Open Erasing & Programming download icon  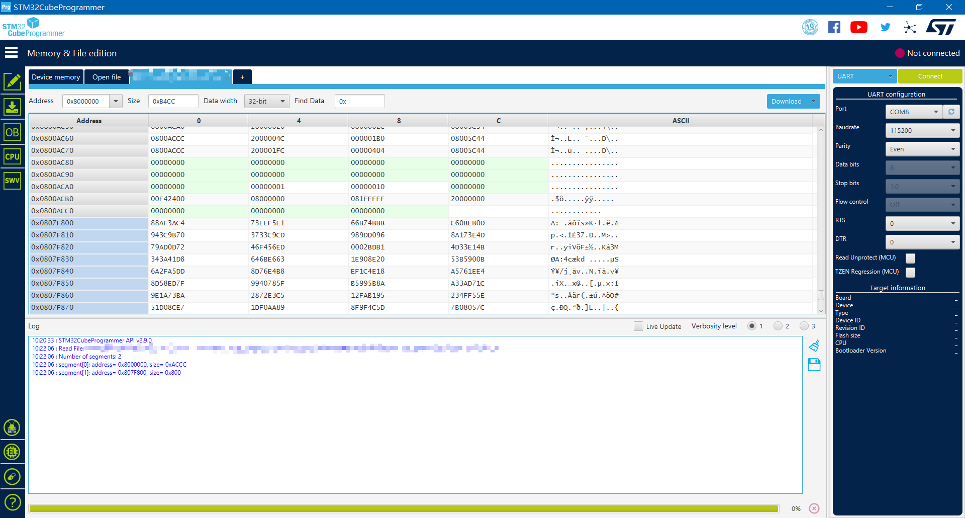pyautogui.click(x=12, y=107)
